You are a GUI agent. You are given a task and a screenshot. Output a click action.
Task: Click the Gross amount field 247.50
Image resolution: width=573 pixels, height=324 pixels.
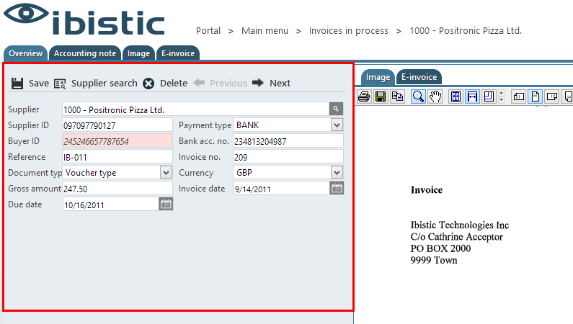(x=117, y=188)
